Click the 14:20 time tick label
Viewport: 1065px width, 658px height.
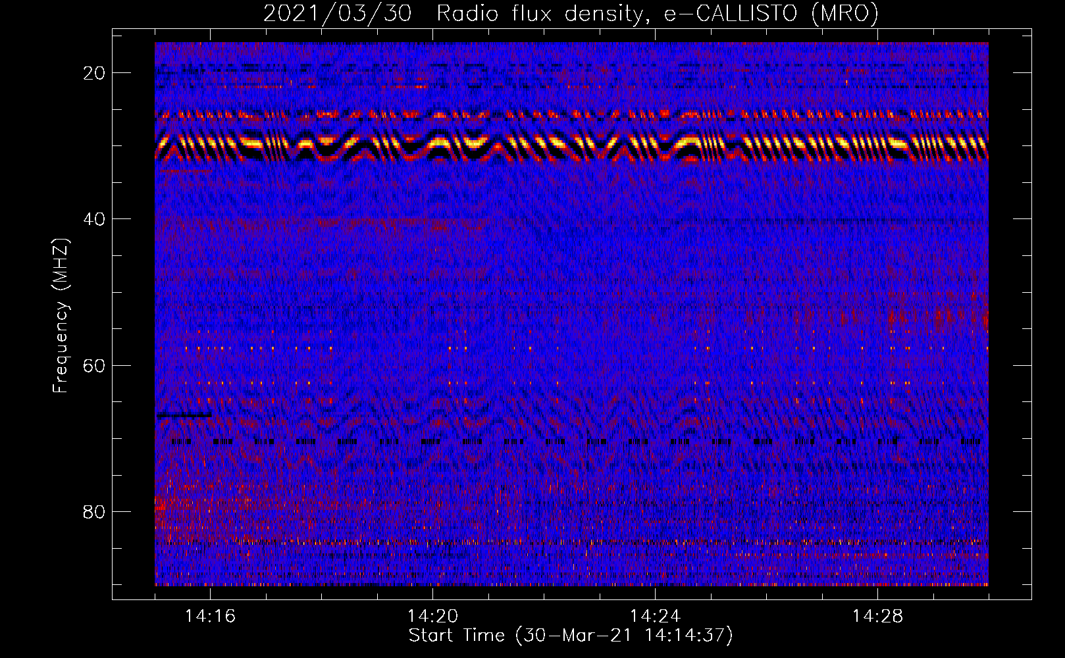[432, 616]
